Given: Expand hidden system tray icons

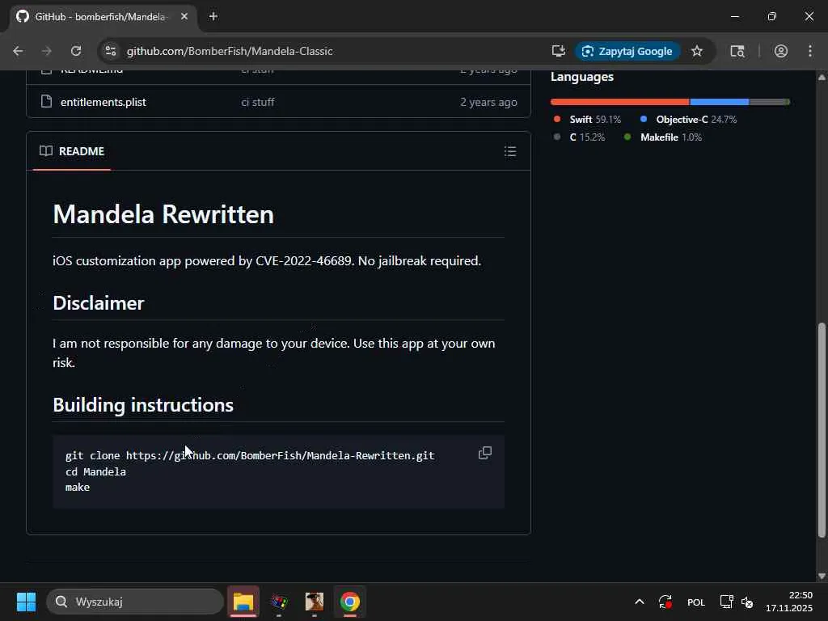Looking at the screenshot, I should [x=639, y=602].
